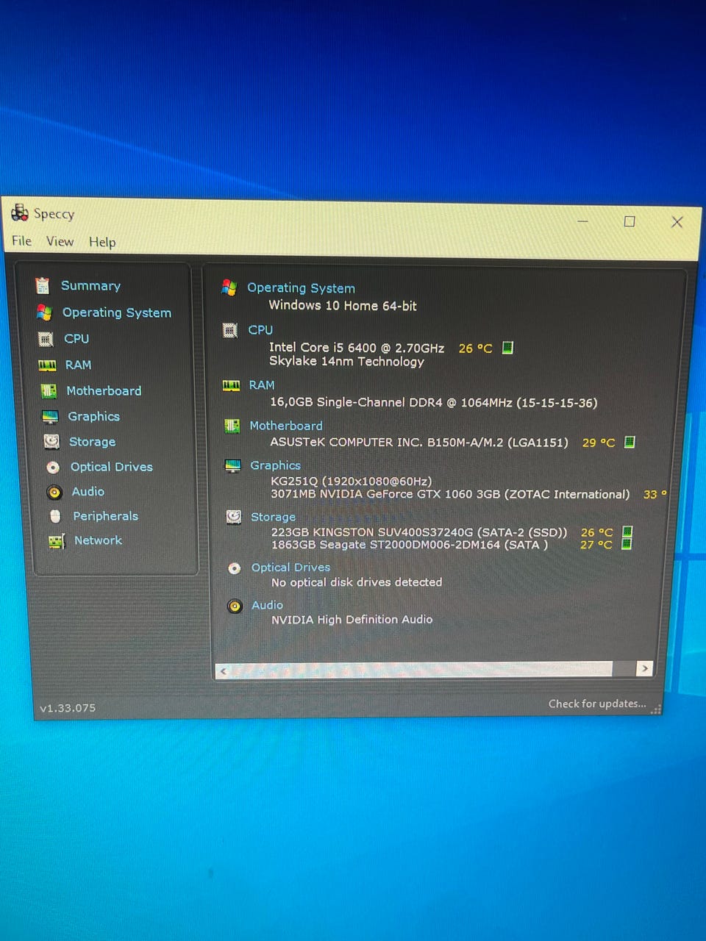Click the drive icon beside Storage heading
The image size is (706, 941).
(x=234, y=517)
